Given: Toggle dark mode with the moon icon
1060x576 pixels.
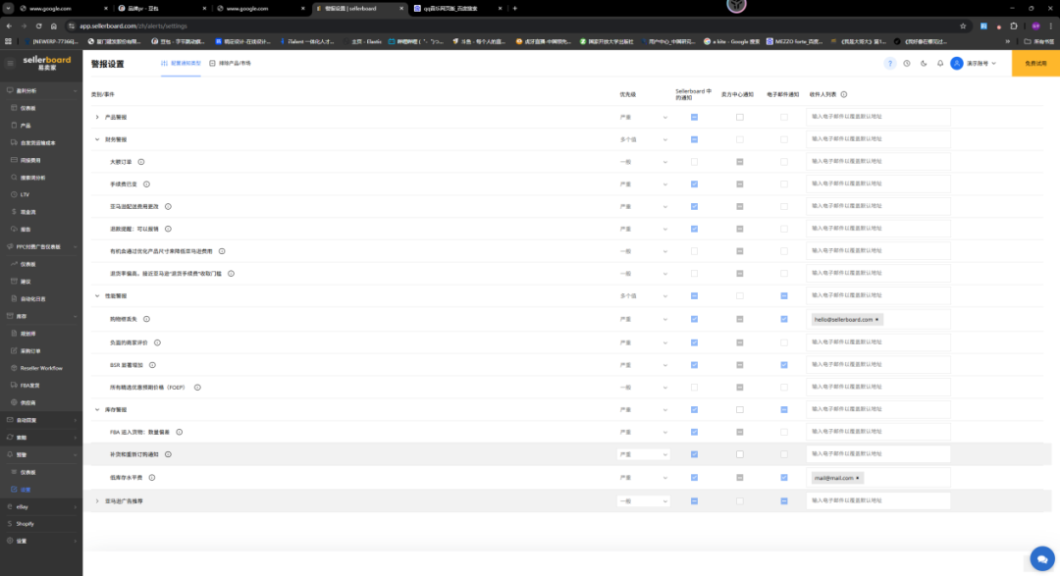Looking at the screenshot, I should [924, 64].
